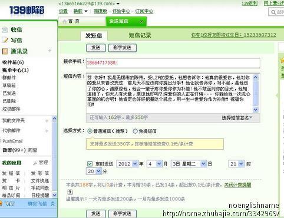Open 垃圾邮件 folder

pos(11,109)
